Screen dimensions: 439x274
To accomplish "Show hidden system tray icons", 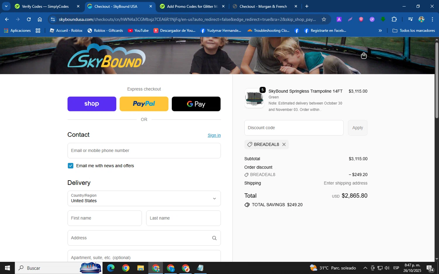I will [365, 268].
